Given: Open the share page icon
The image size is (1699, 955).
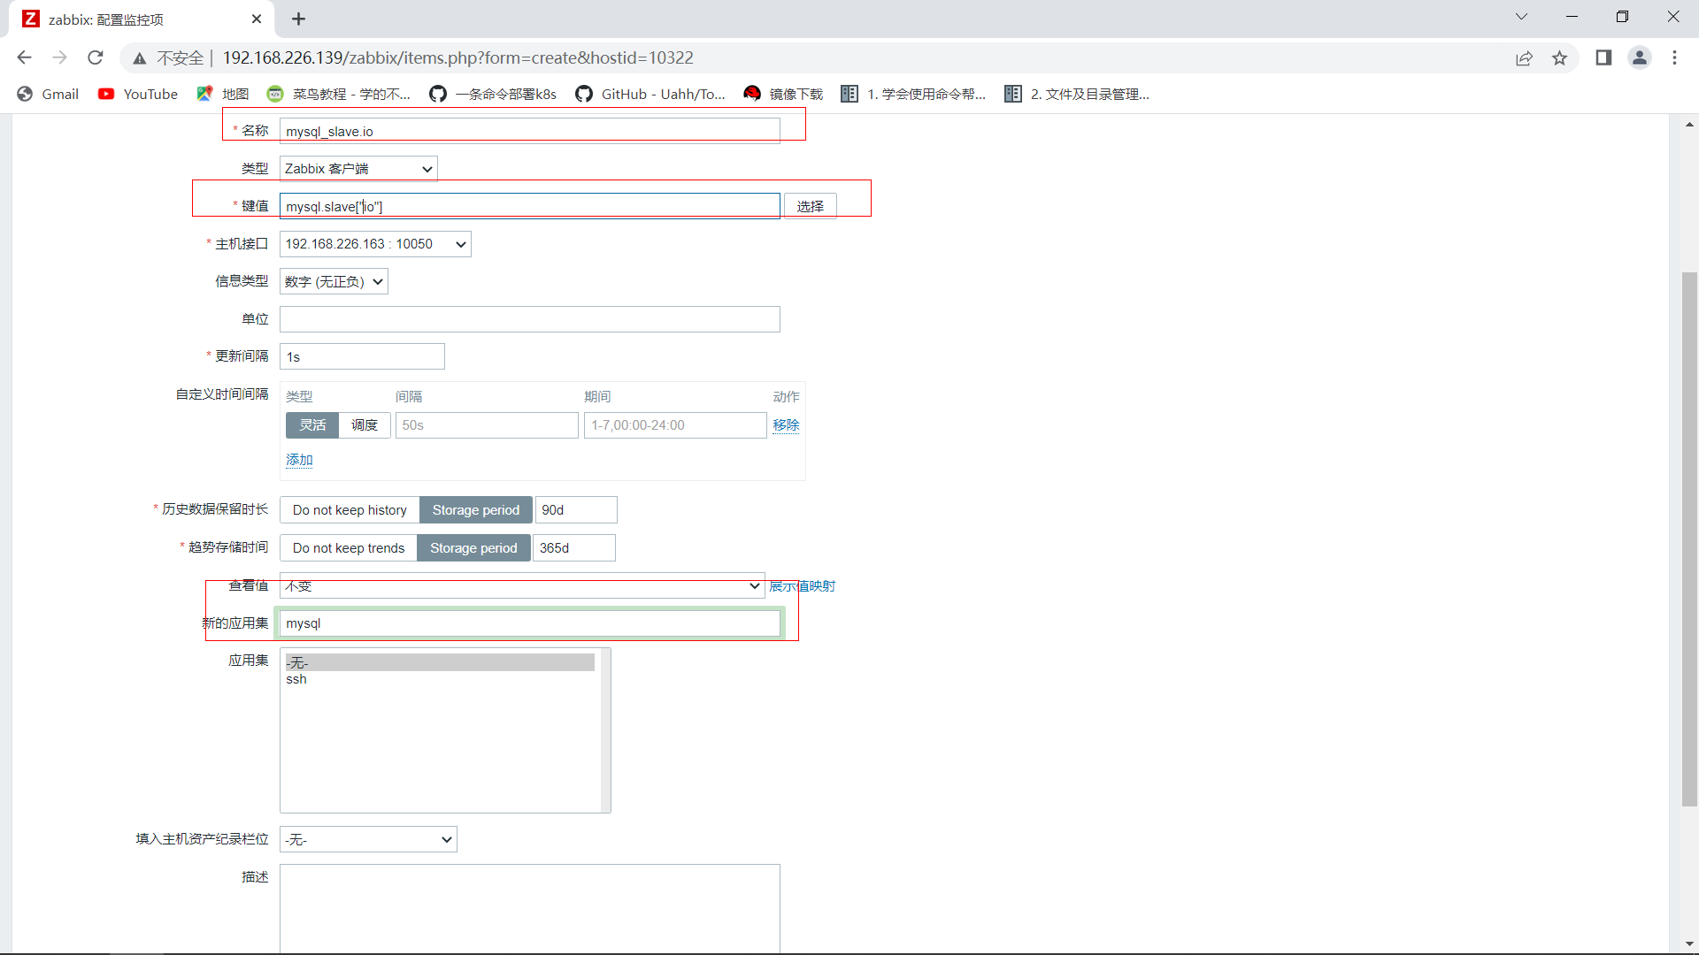Looking at the screenshot, I should click(1524, 58).
